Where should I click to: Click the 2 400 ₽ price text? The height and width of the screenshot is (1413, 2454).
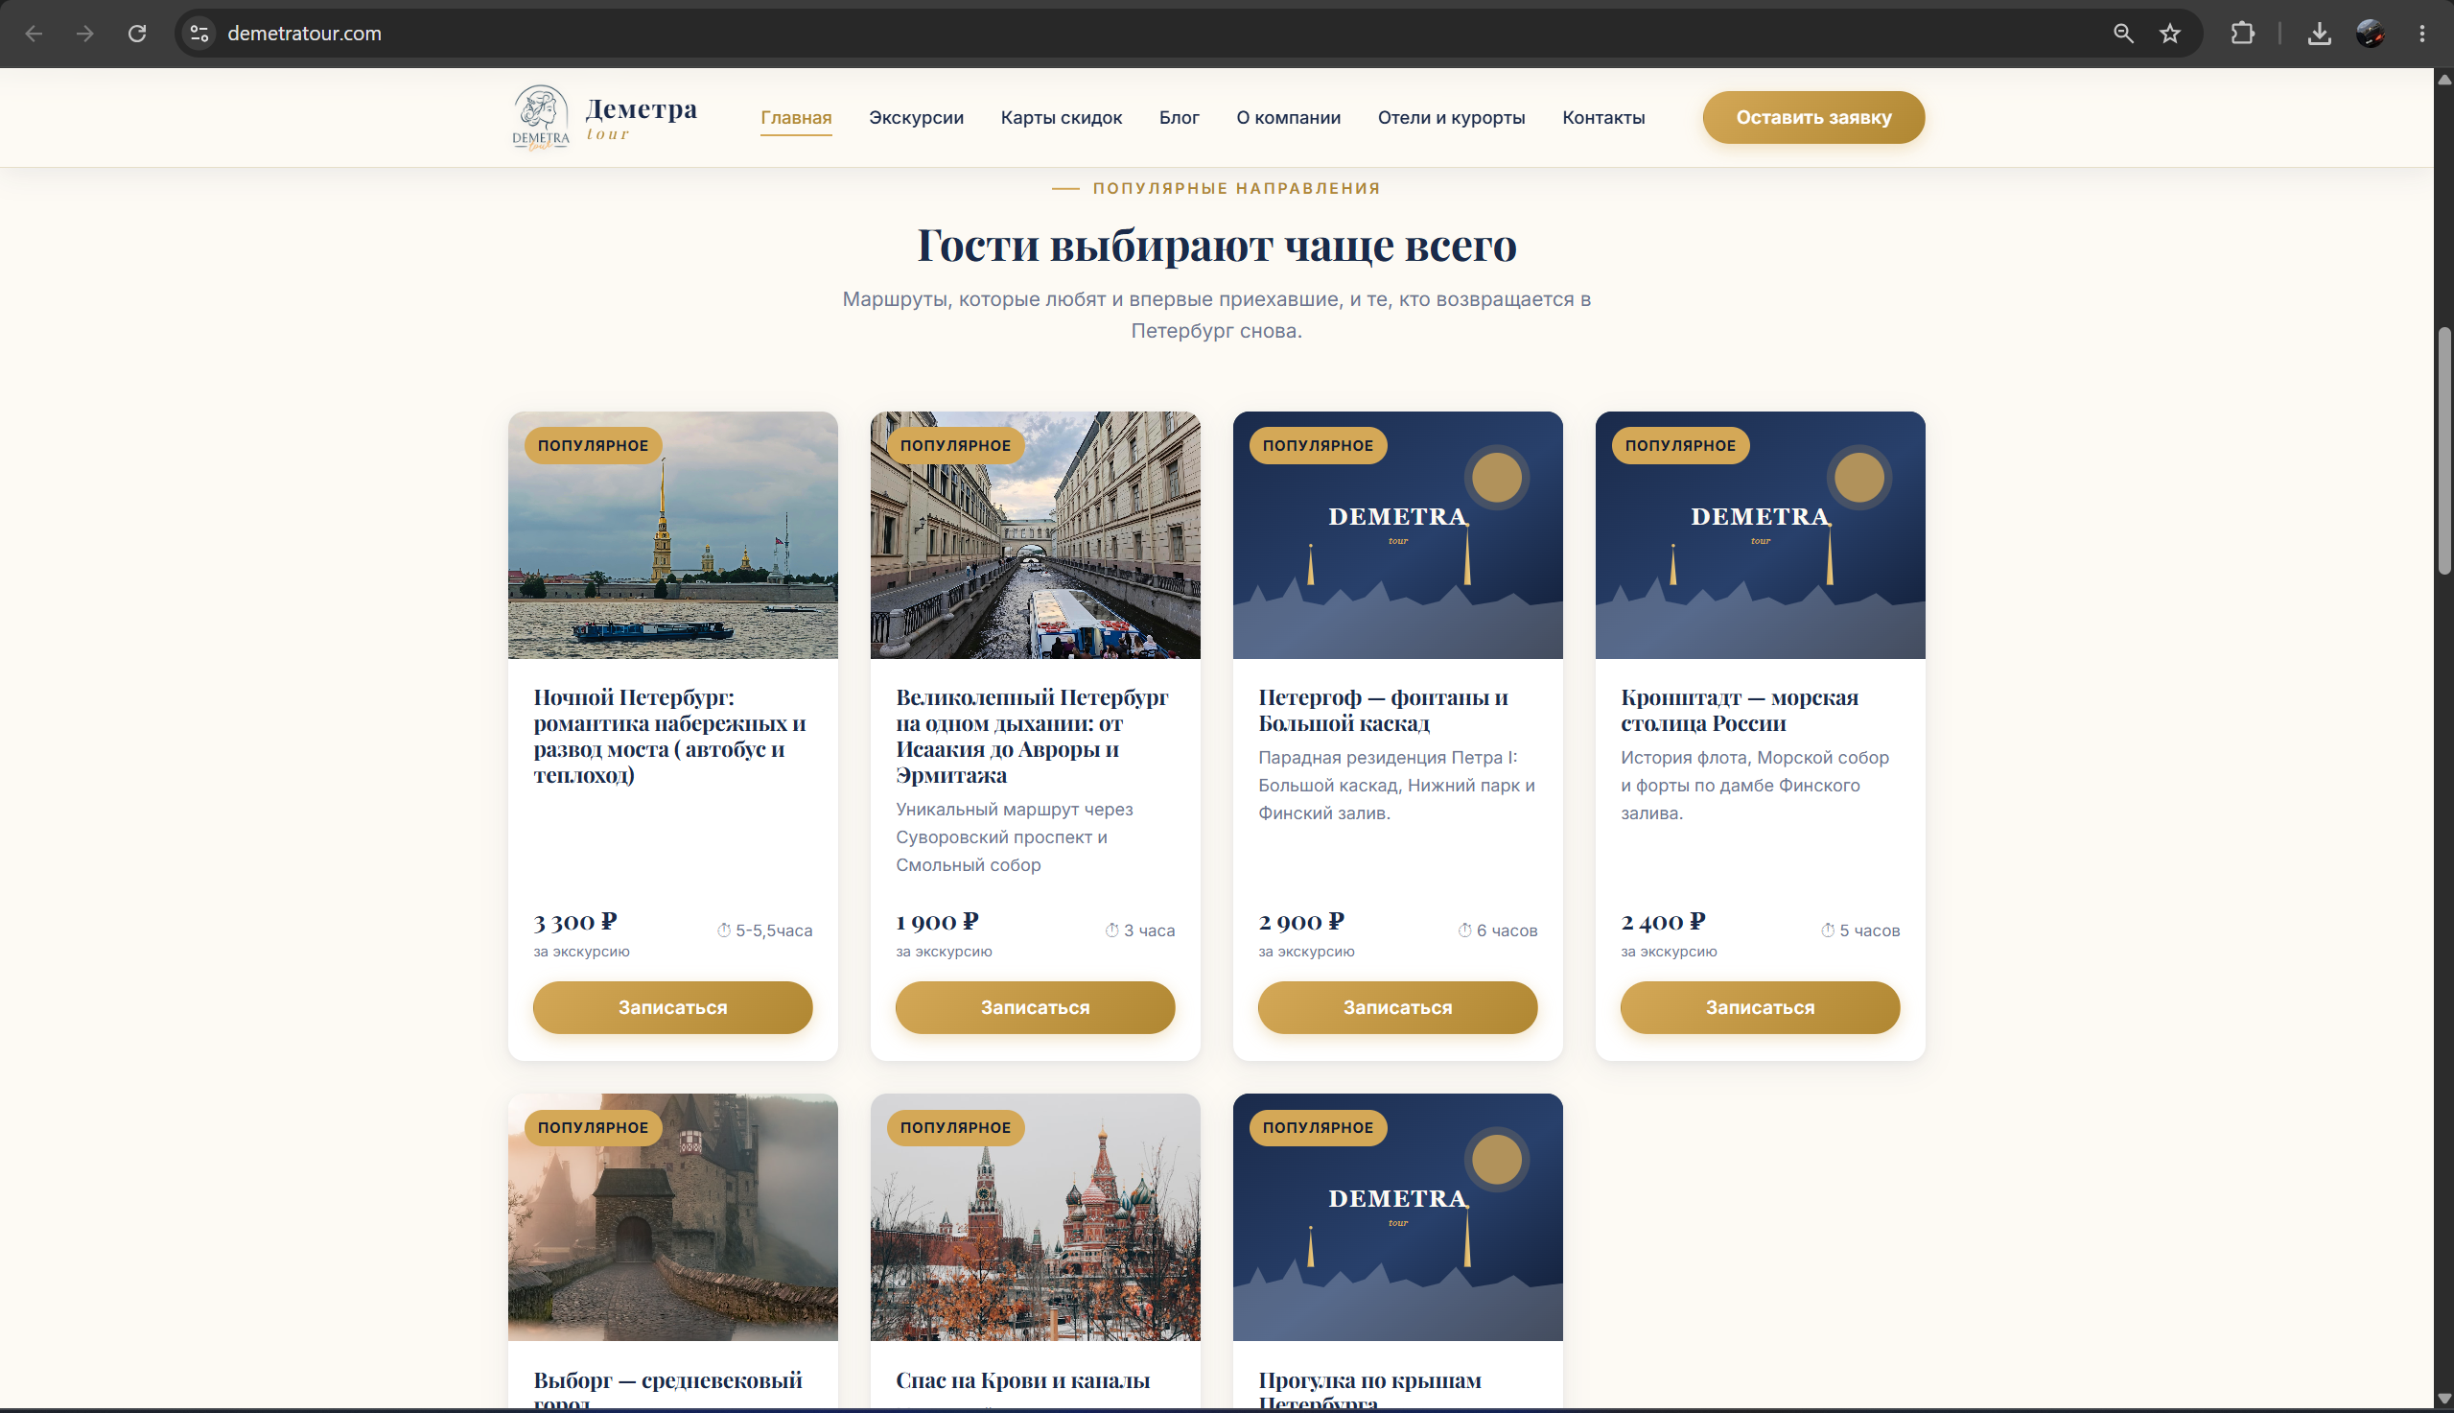[x=1663, y=921]
